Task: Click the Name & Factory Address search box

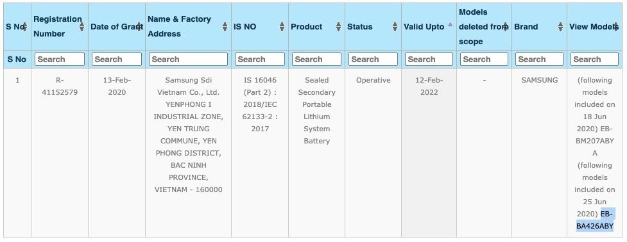Action: tap(188, 60)
